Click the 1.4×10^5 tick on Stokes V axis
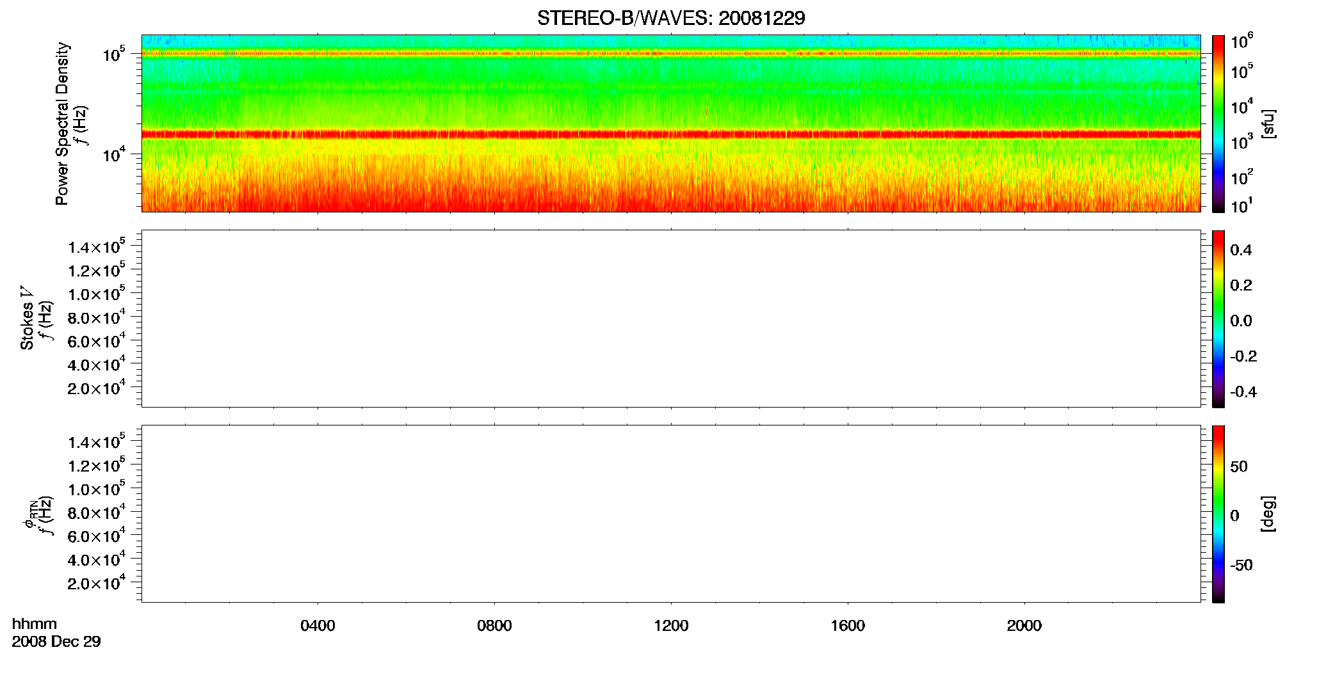The image size is (1342, 691). coord(96,246)
